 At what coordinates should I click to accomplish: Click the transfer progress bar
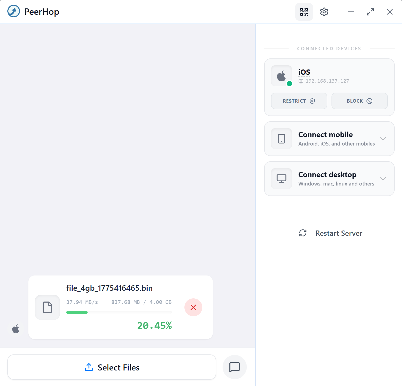[x=119, y=312]
